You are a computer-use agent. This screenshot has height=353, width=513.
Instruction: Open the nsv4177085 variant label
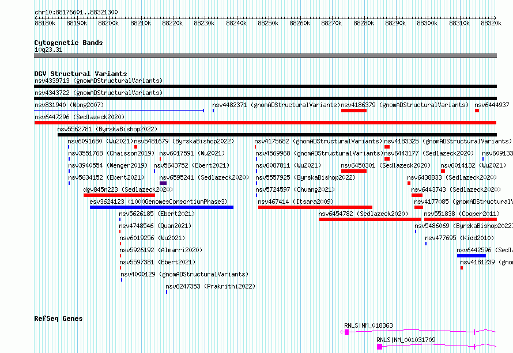tap(463, 202)
